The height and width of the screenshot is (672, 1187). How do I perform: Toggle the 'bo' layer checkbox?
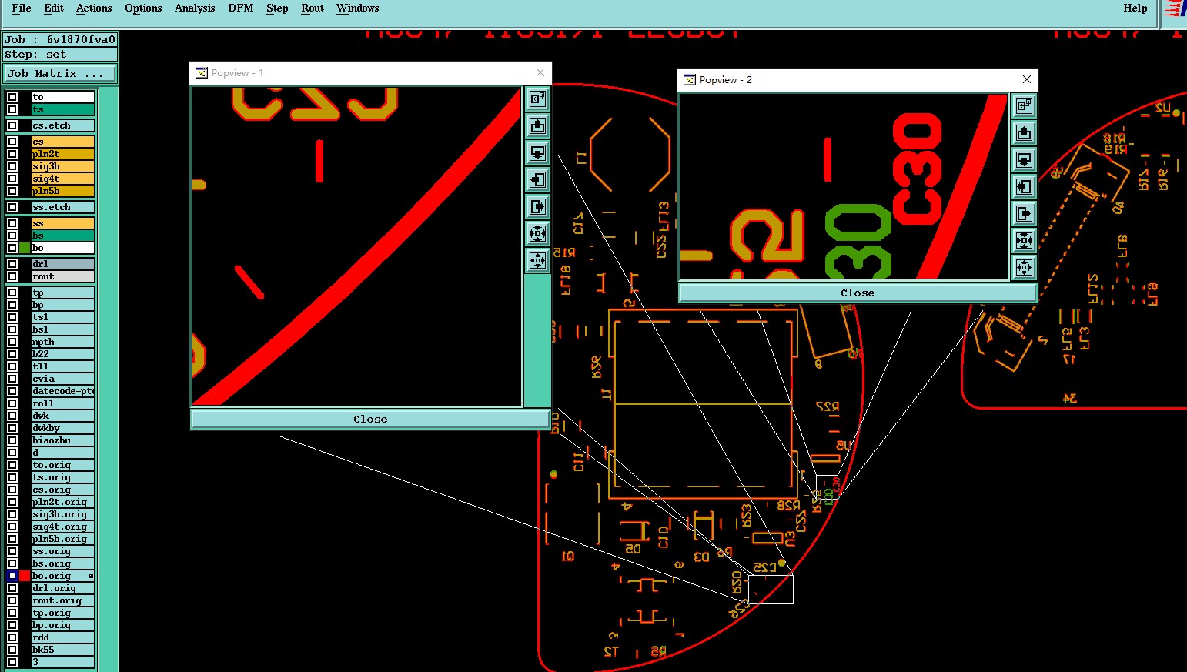(x=12, y=248)
